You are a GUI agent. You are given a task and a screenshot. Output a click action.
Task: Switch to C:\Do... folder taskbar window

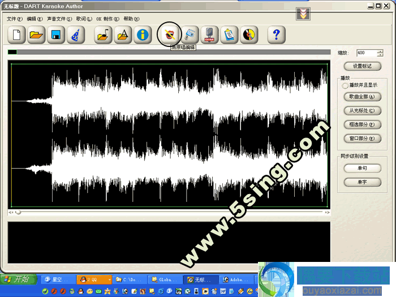pyautogui.click(x=130, y=279)
